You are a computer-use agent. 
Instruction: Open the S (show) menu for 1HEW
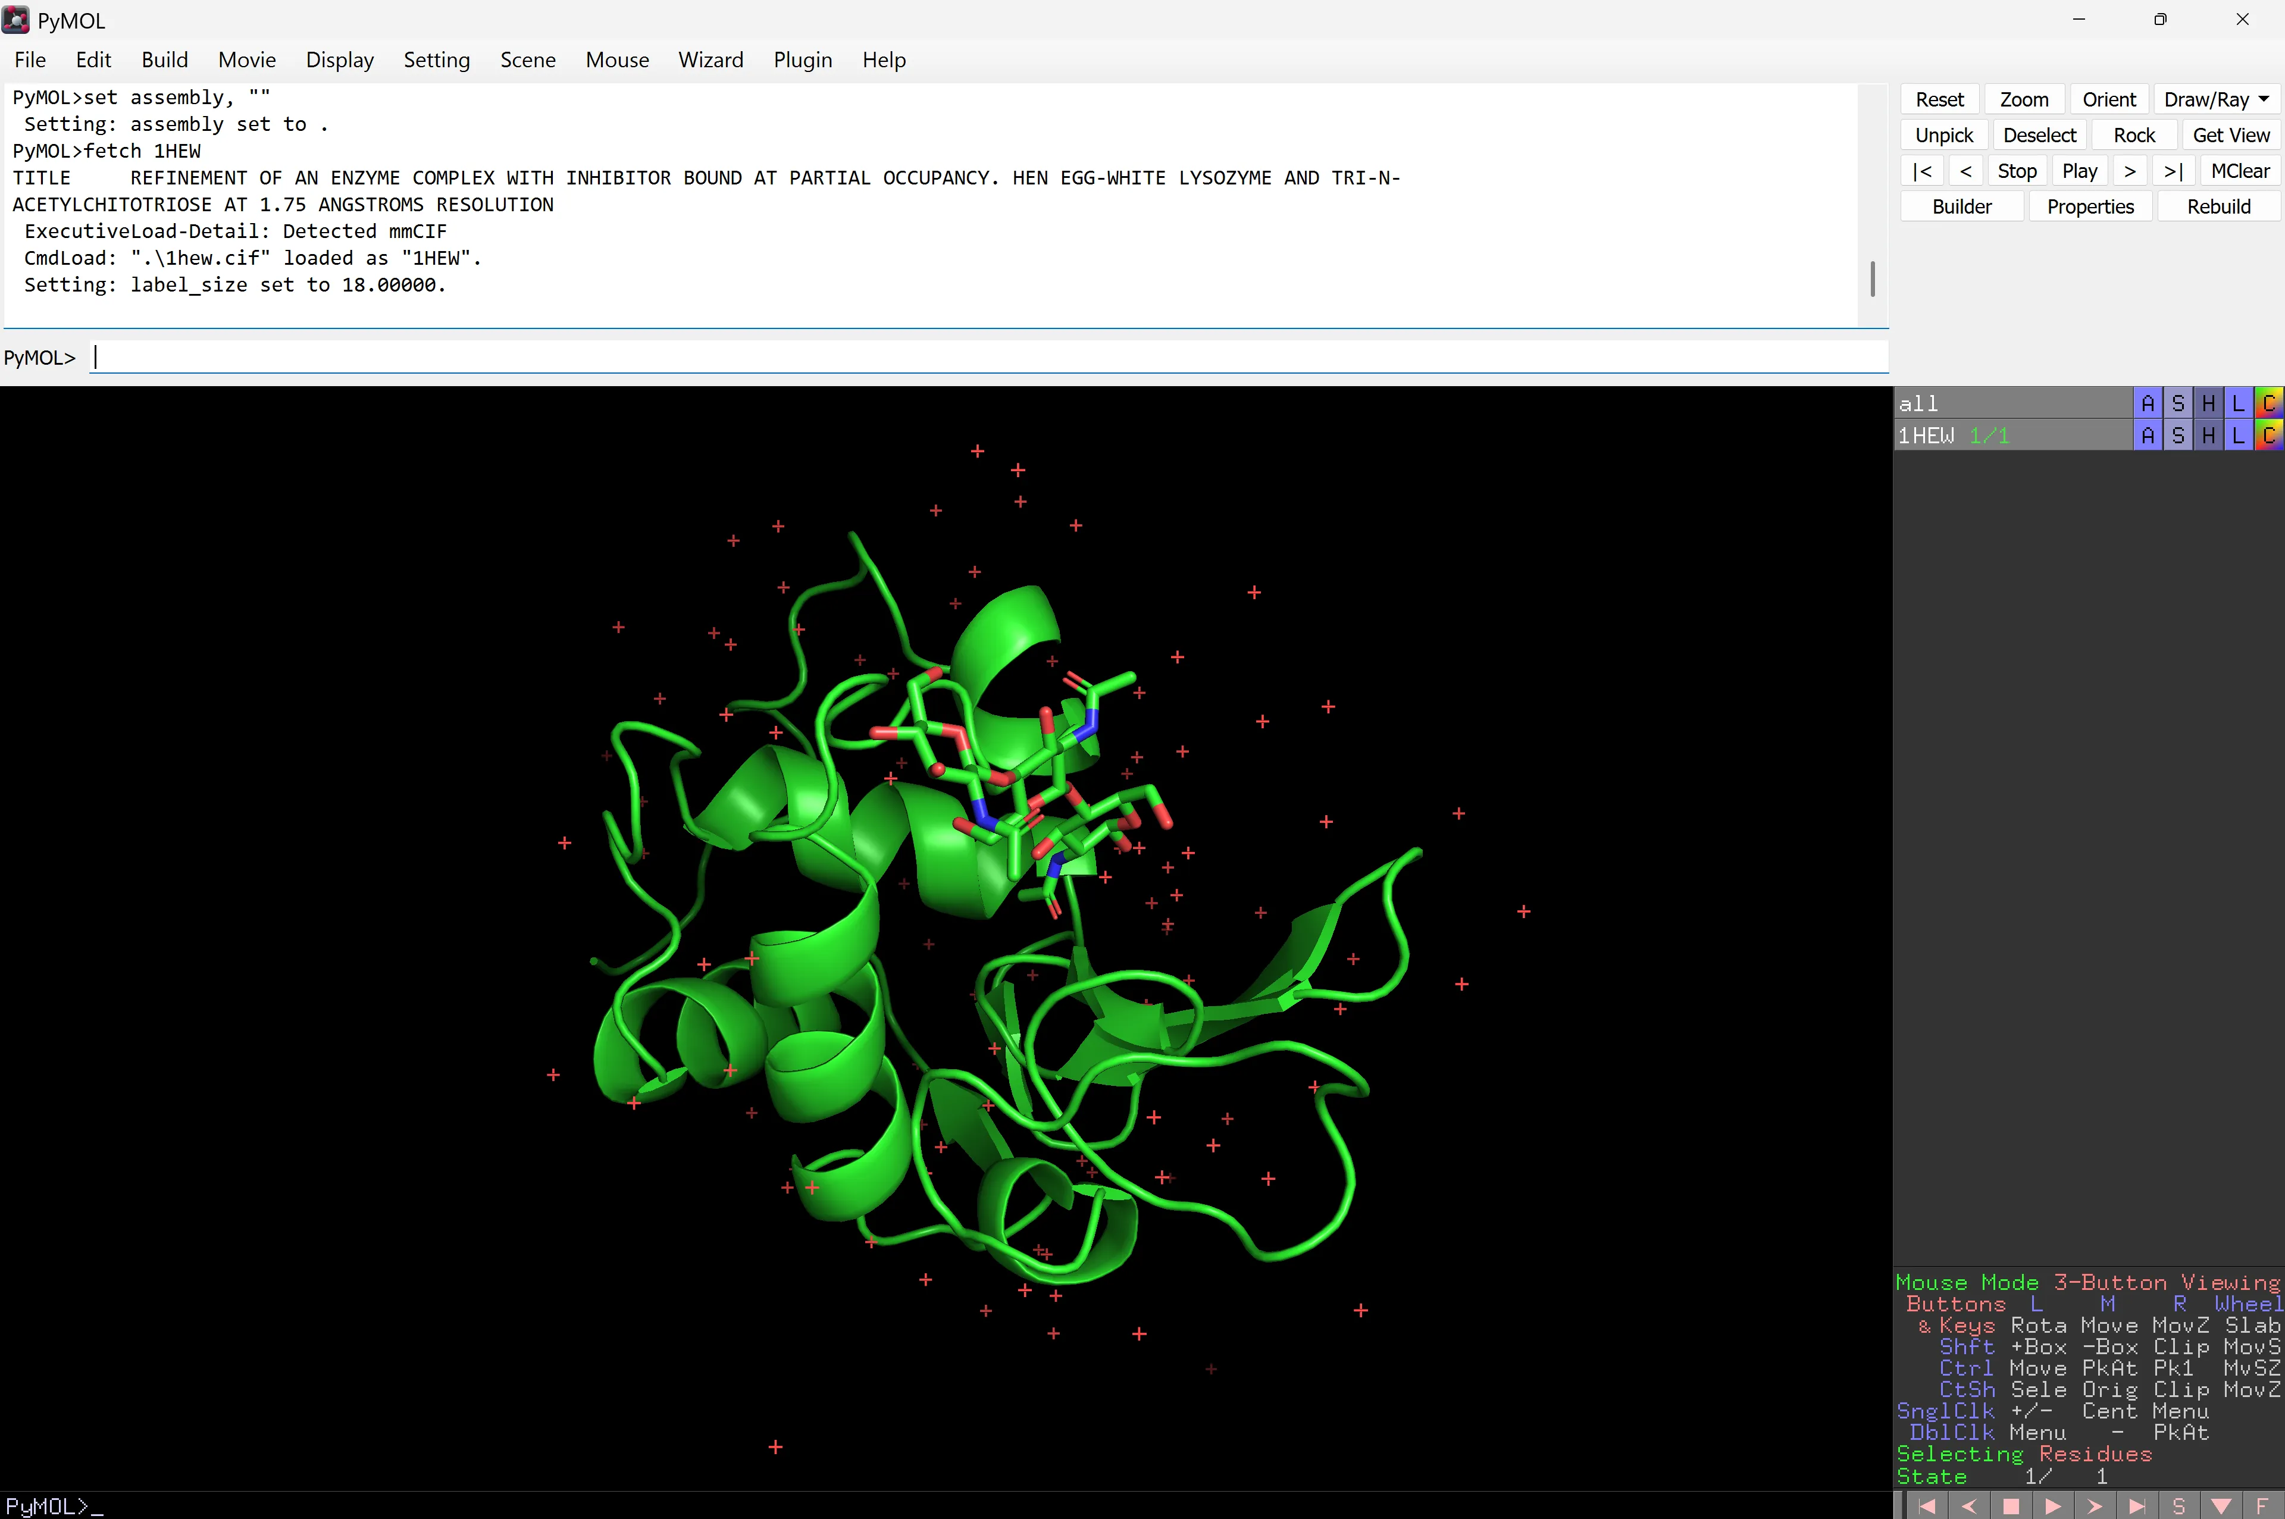click(2177, 436)
